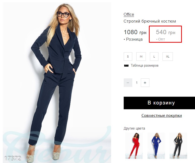Choose size L

point(154,57)
